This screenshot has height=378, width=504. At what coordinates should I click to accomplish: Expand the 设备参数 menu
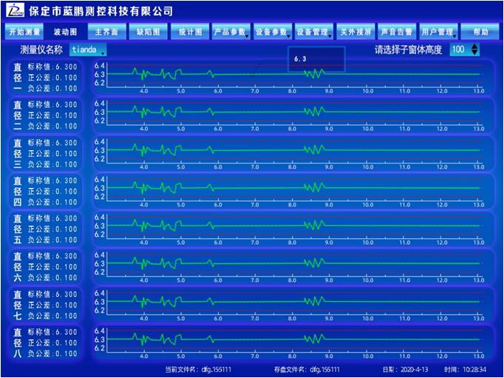pos(272,32)
